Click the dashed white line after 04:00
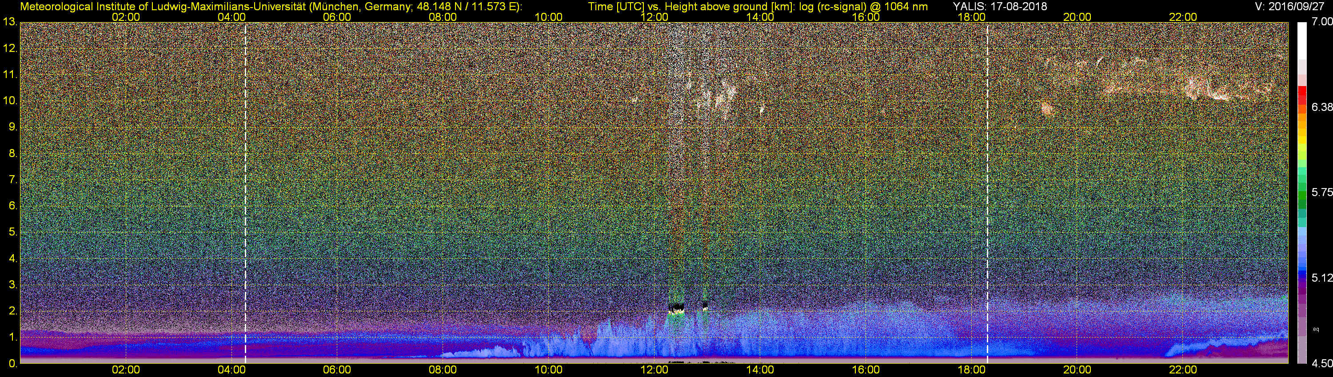The width and height of the screenshot is (1333, 377). pyautogui.click(x=245, y=192)
